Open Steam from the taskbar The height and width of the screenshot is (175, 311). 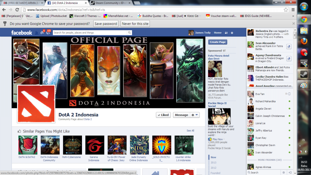coord(304,74)
